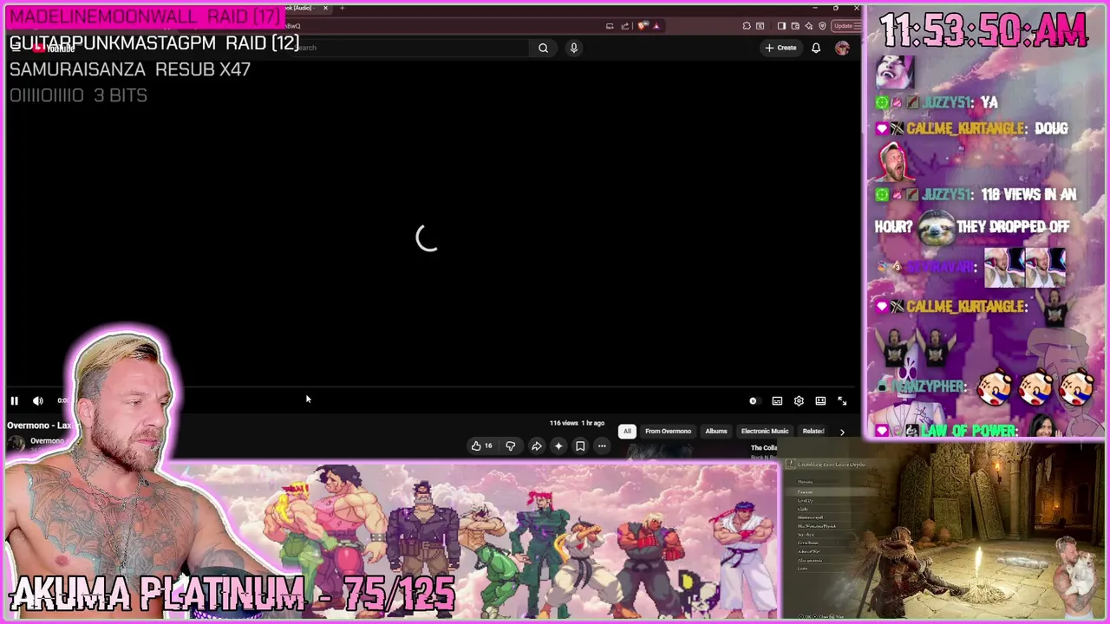Open the video player settings gear
1110x624 pixels.
point(799,400)
